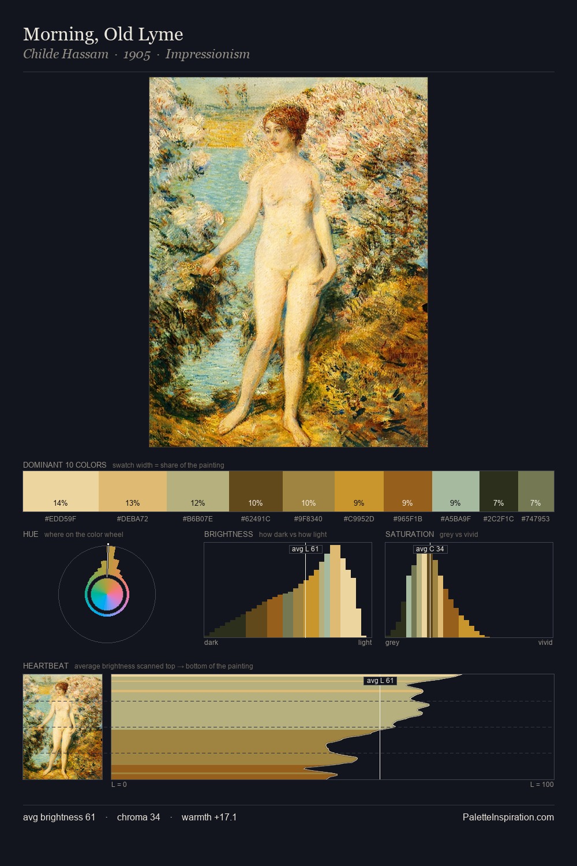Click the L = 0 axis label
The image size is (577, 866).
pyautogui.click(x=119, y=785)
